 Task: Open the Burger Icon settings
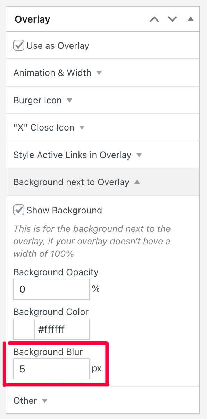(38, 100)
